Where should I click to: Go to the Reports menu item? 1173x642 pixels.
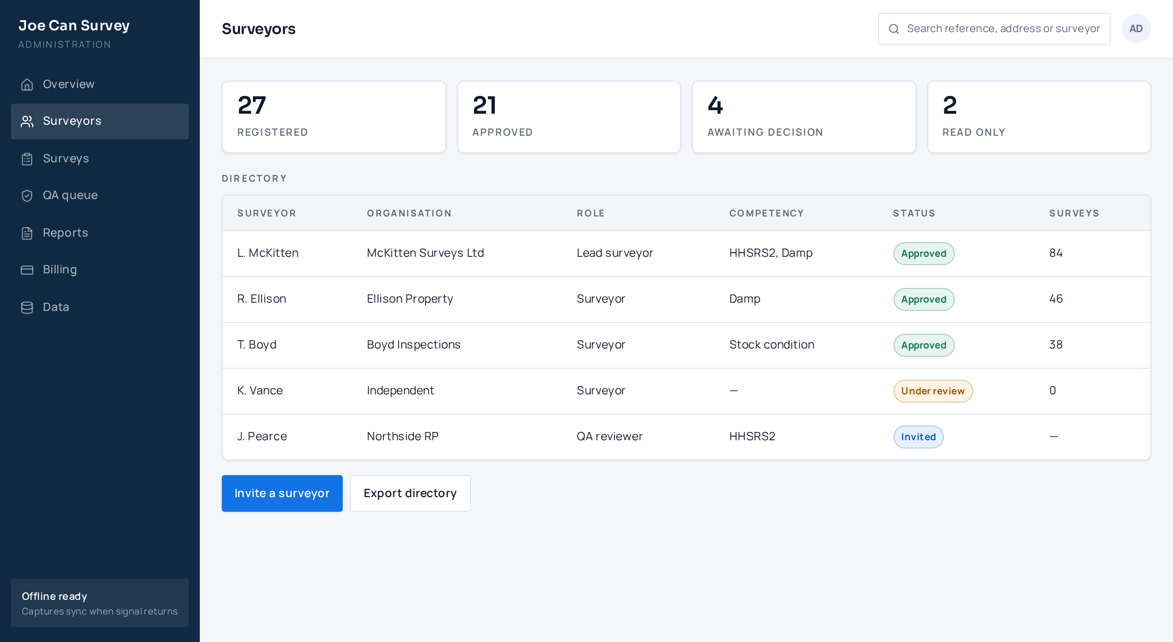[100, 233]
